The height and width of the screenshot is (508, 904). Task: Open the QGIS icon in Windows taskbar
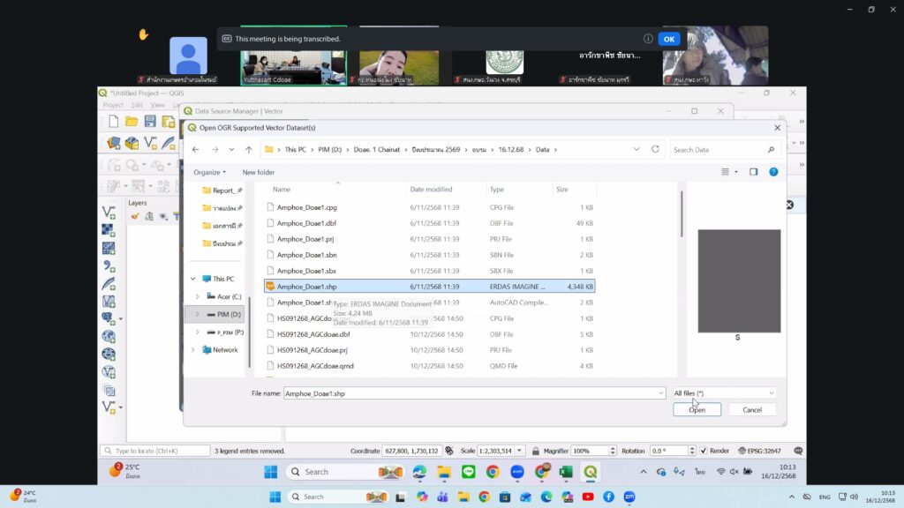point(590,472)
